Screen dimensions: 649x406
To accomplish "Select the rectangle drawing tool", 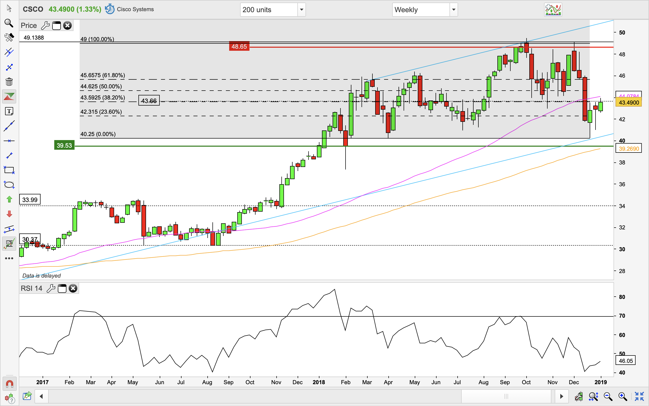I will tap(9, 170).
